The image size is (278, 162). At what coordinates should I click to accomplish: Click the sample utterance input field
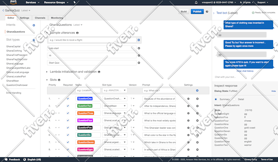point(92,40)
